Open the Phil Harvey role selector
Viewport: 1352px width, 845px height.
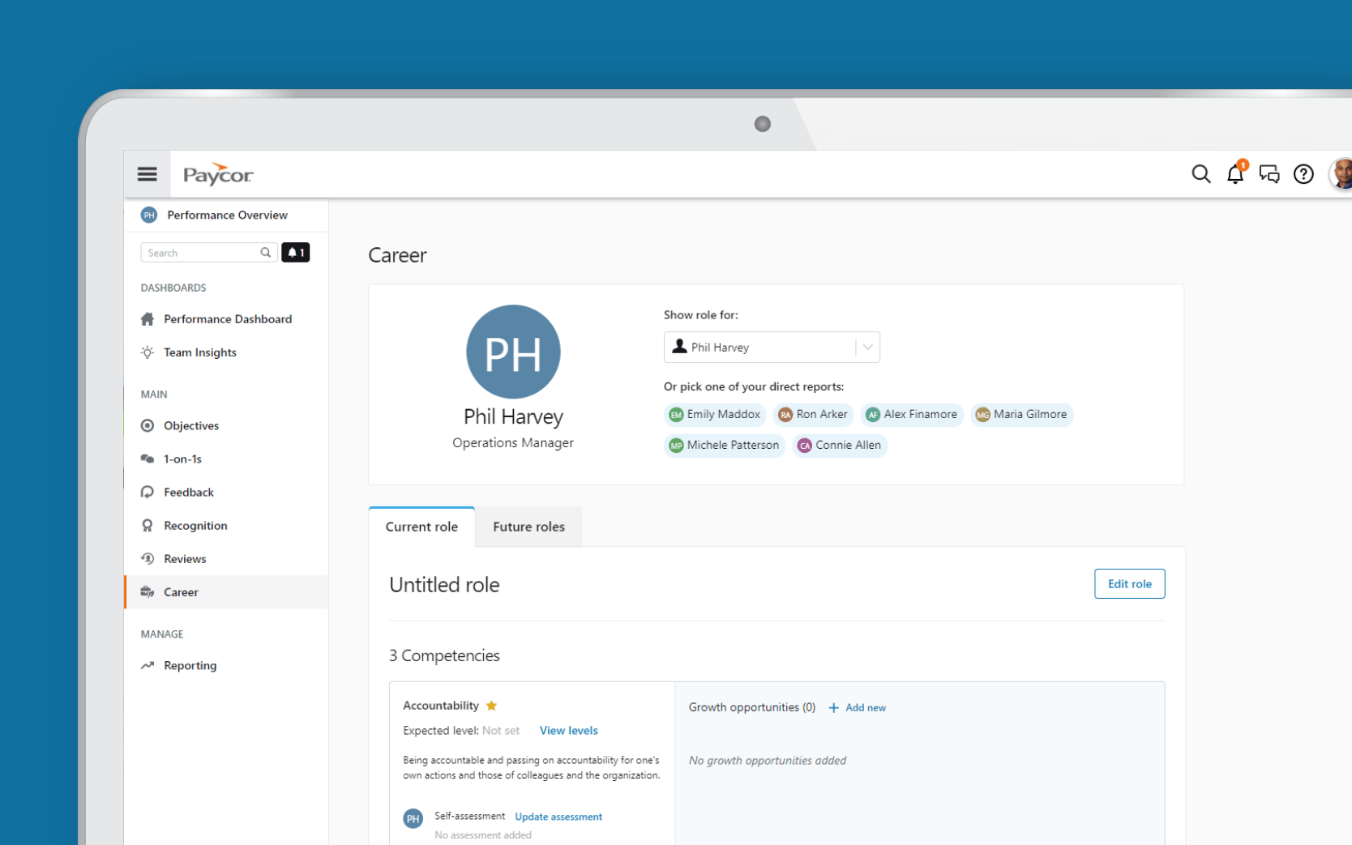tap(772, 348)
